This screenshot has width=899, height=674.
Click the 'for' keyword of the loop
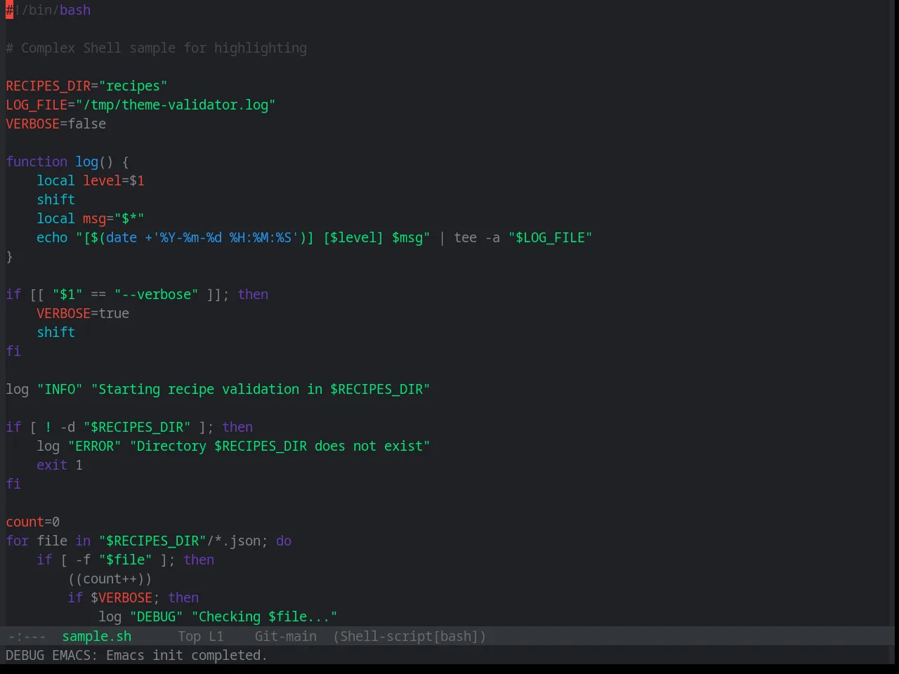coord(18,541)
